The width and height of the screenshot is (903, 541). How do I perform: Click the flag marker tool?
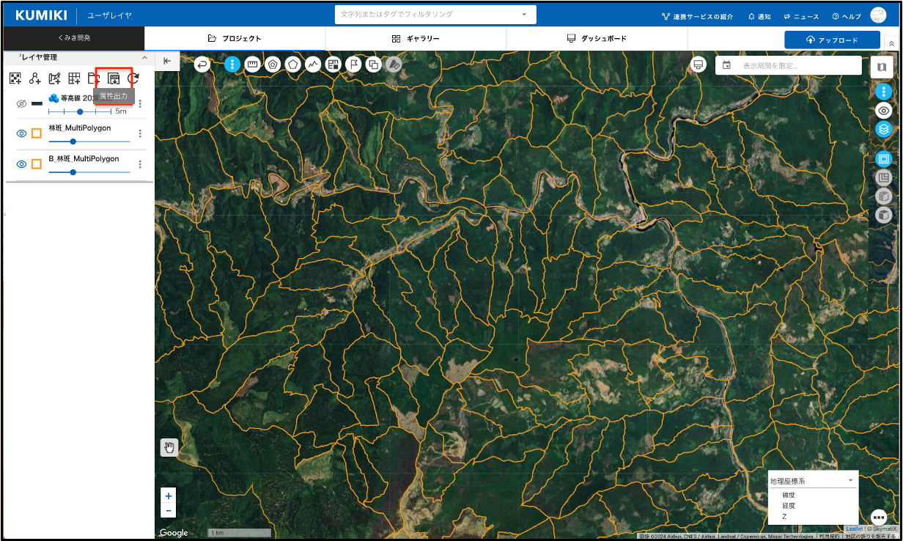(353, 65)
